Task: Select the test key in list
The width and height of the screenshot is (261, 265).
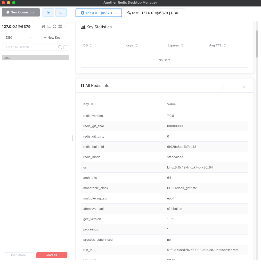Action: [x=35, y=58]
